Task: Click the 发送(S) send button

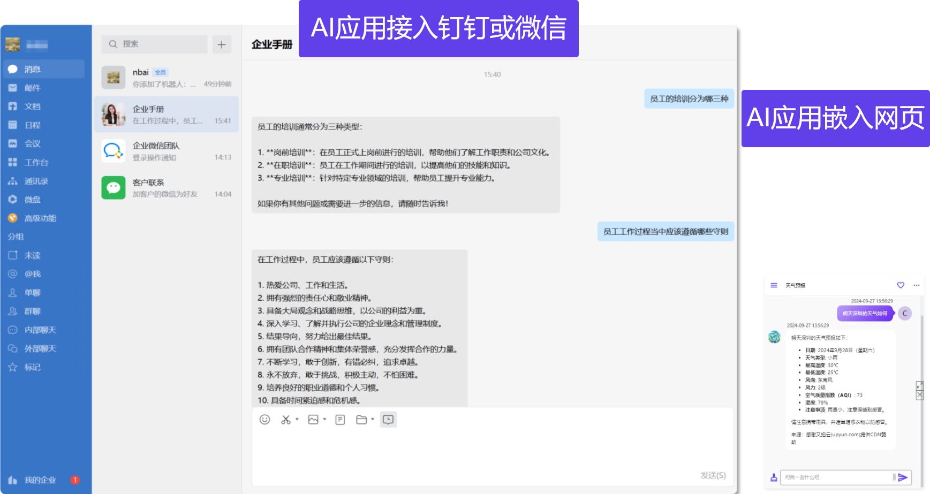Action: [714, 474]
